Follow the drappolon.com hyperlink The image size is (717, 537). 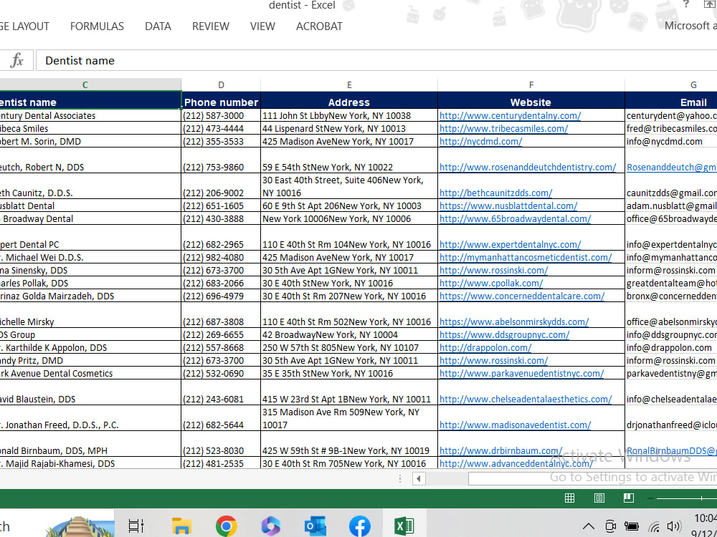click(485, 347)
